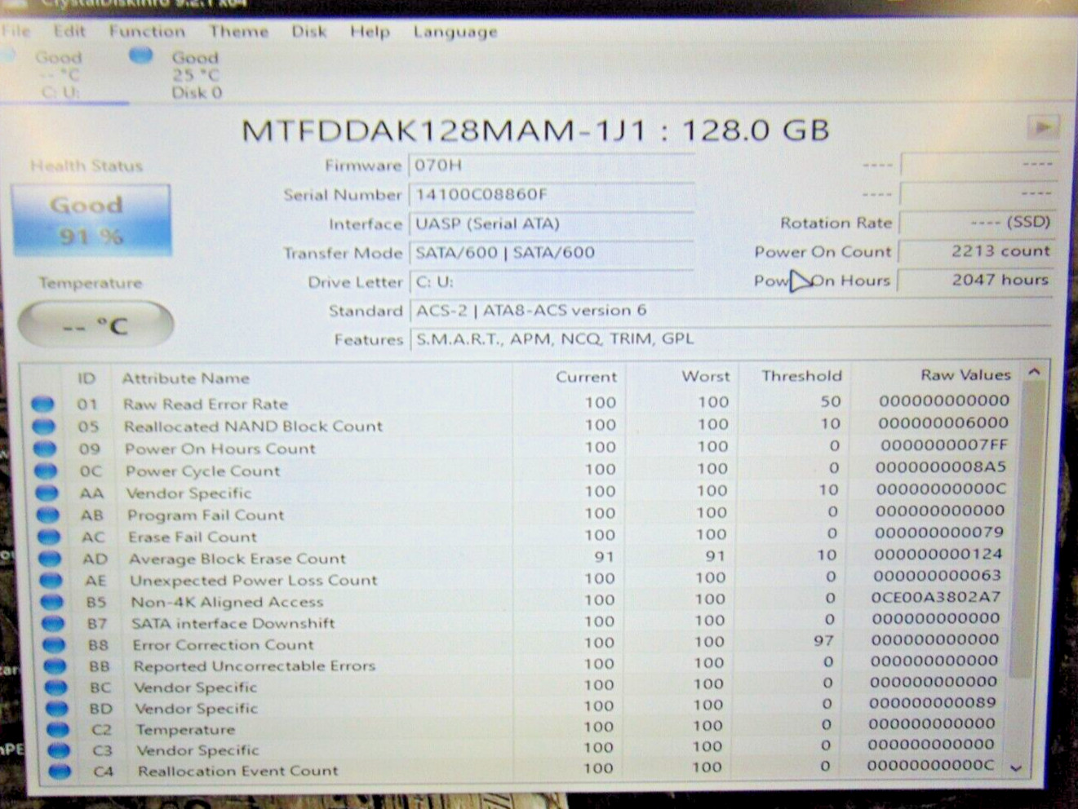1078x809 pixels.
Task: Select the Reallocation Event Count row name
Action: [237, 771]
